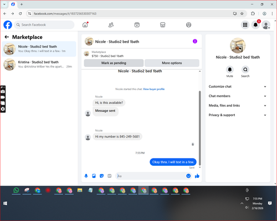Open the Windows Start menu

click(5, 203)
